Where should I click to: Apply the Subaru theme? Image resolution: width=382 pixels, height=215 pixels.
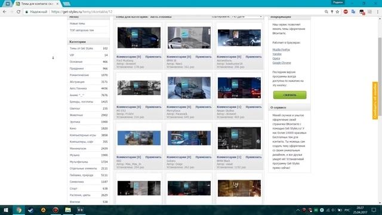click(204, 157)
